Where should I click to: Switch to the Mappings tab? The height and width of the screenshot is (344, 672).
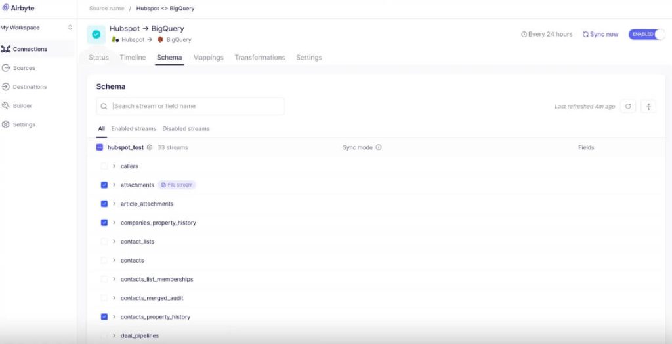point(208,58)
